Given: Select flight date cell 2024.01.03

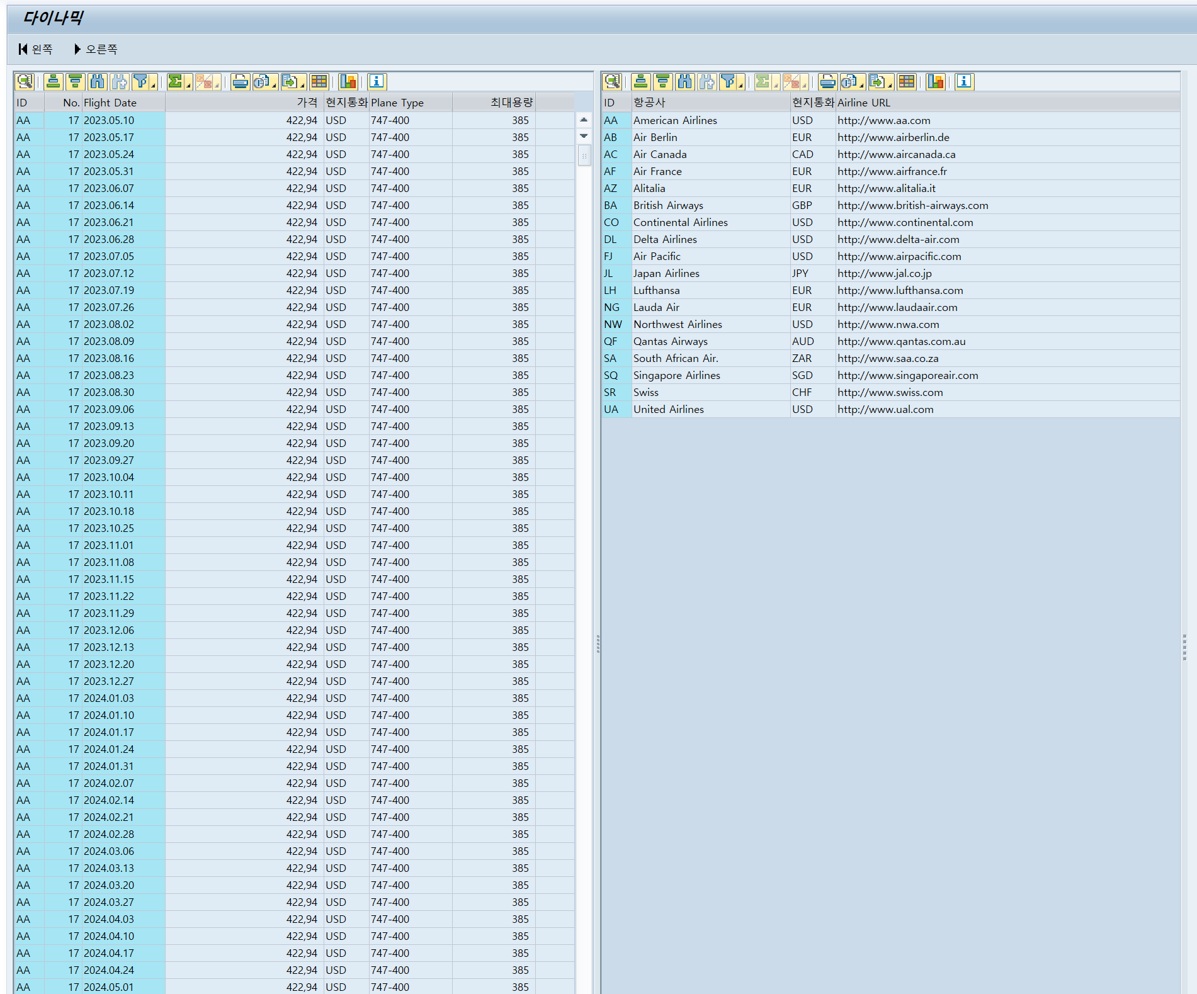Looking at the screenshot, I should [123, 698].
